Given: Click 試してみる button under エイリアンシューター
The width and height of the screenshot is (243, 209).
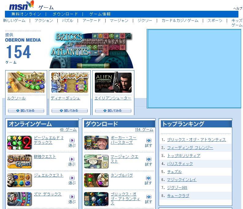Looking at the screenshot, I should click(113, 111).
